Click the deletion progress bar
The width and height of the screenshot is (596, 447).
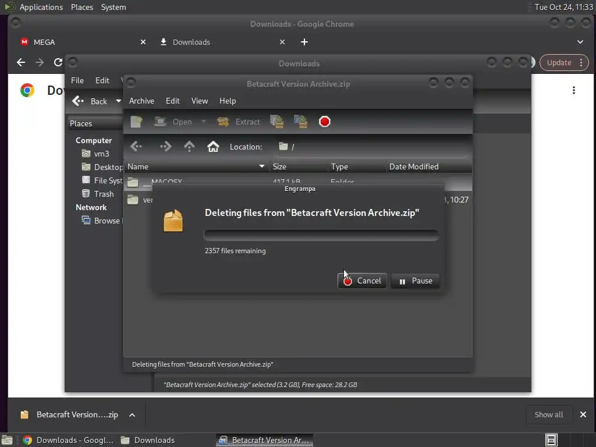(x=321, y=235)
